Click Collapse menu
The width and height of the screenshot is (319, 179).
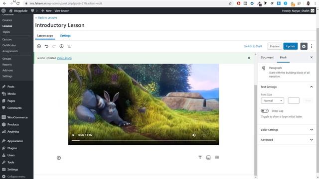coord(14,177)
